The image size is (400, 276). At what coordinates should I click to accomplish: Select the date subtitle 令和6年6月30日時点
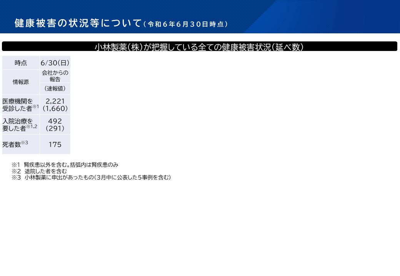tap(186, 24)
